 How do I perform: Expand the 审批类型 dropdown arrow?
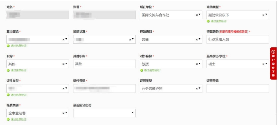tap(266, 15)
